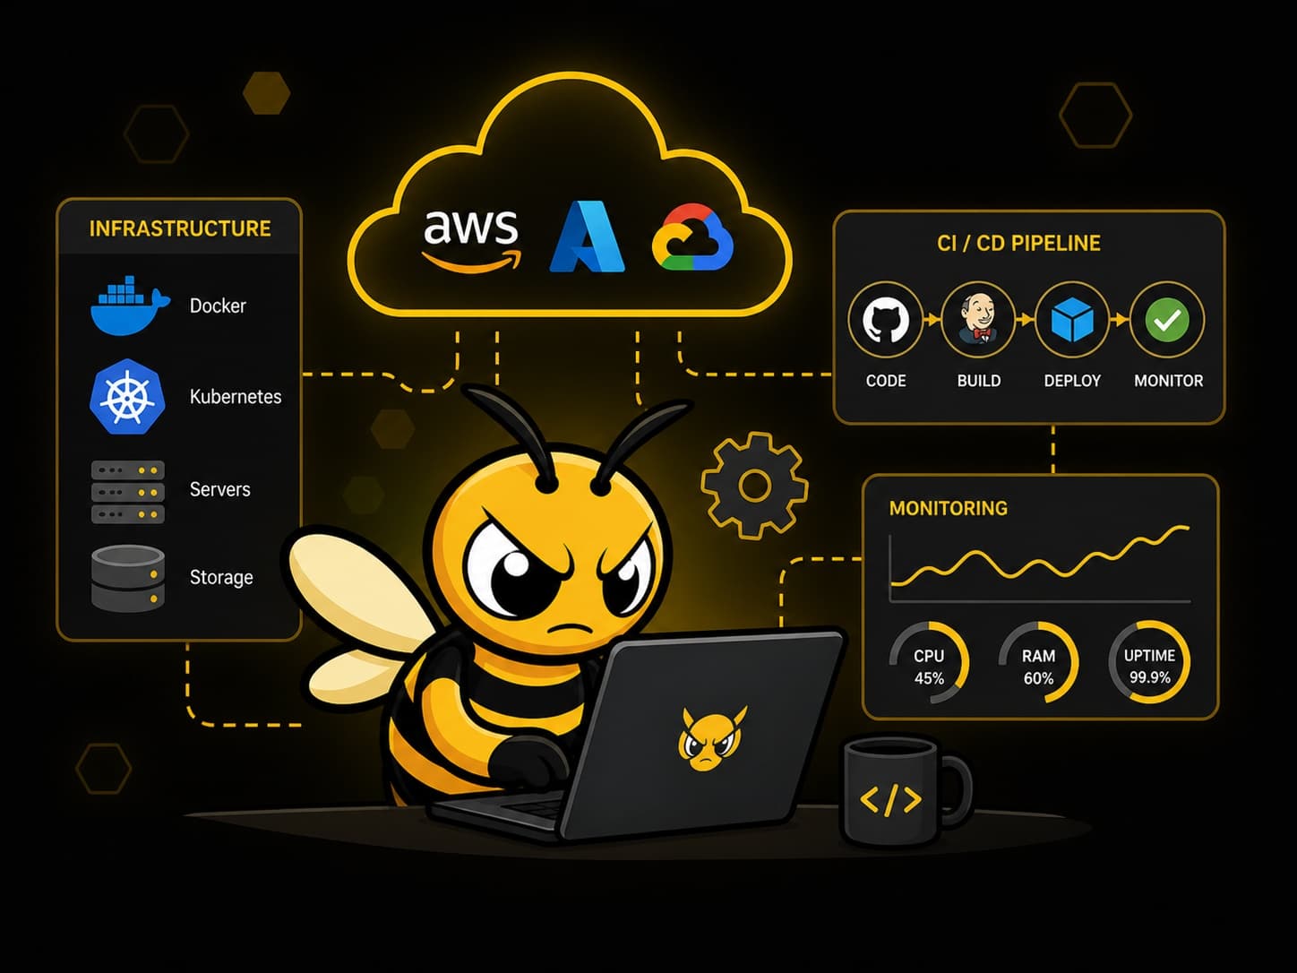Click the MONITORING panel title
The width and height of the screenshot is (1297, 973).
coord(948,508)
